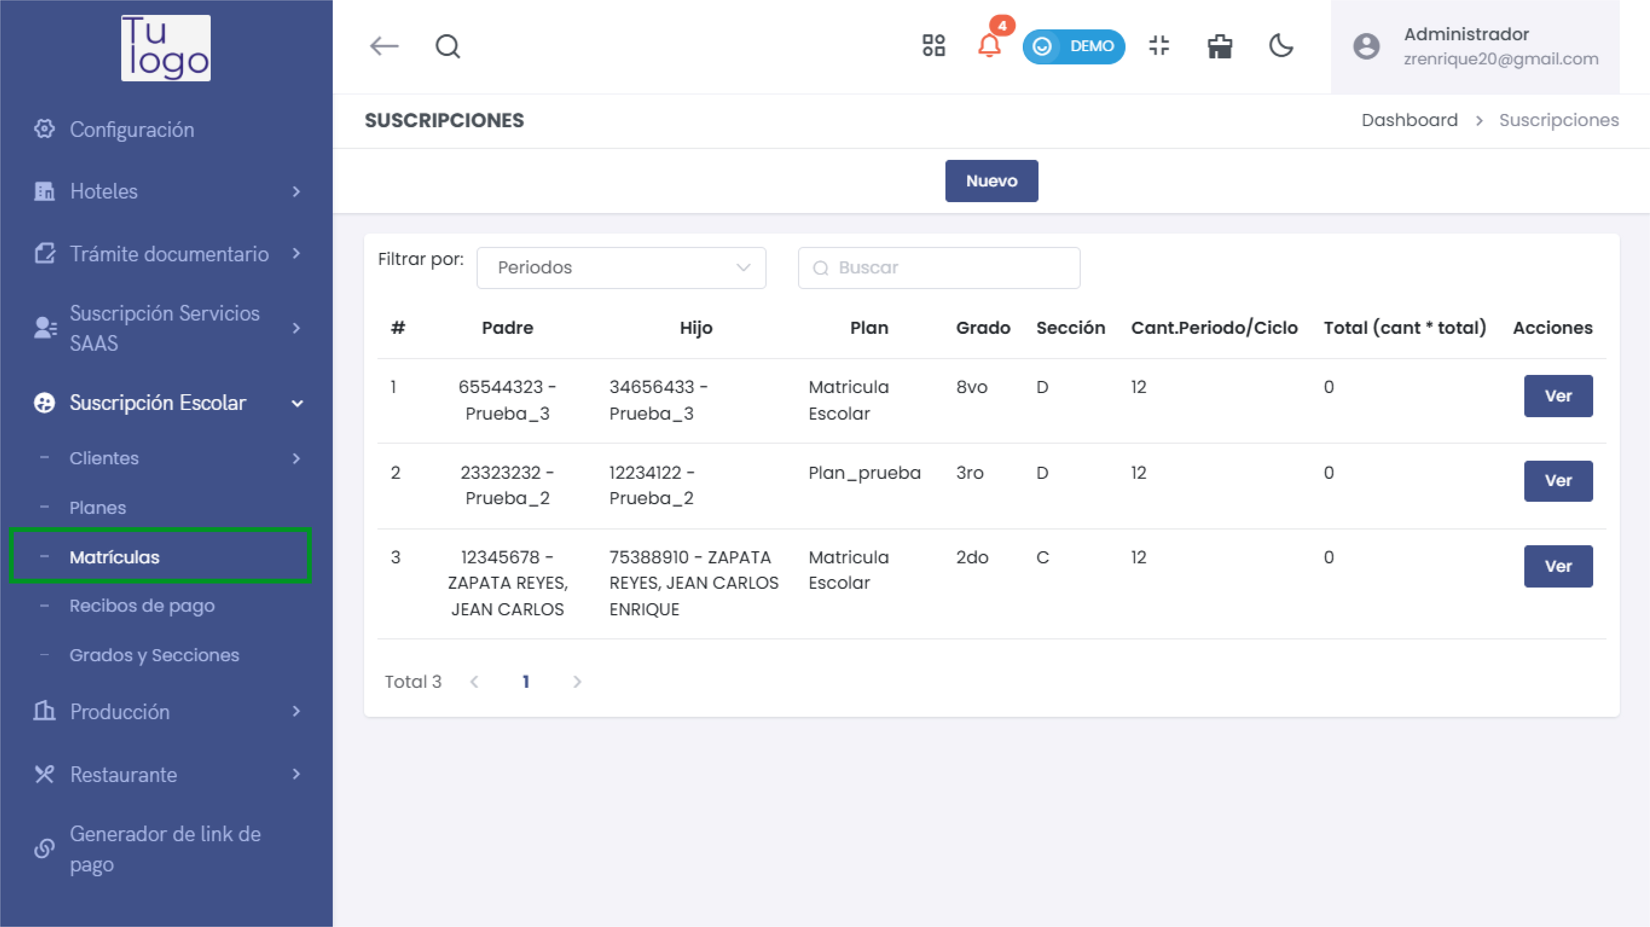This screenshot has width=1650, height=927.
Task: Open Recibos de pago menu item
Action: coord(141,606)
